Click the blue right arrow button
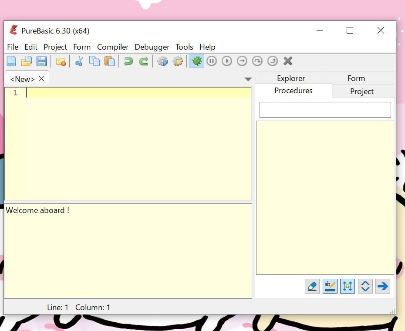The image size is (405, 331). (x=383, y=286)
